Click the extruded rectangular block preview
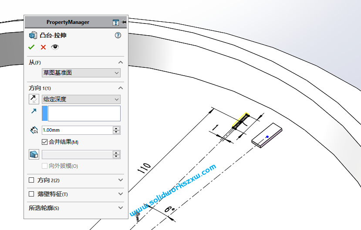Viewport: 361px width, 230px height. (267, 136)
